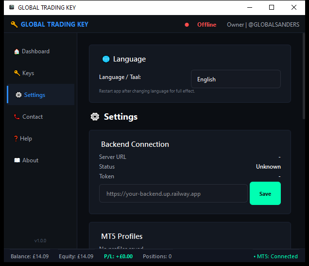Click the Server URL label

pos(113,157)
